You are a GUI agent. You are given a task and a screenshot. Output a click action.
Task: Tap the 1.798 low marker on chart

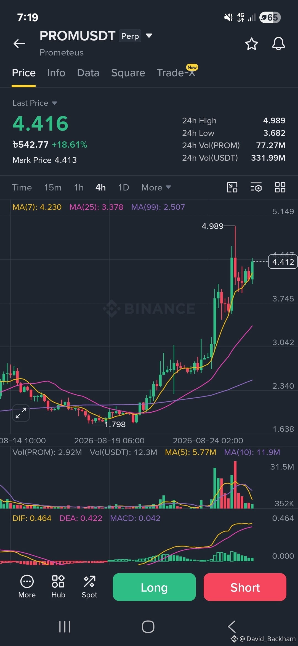coord(115,424)
